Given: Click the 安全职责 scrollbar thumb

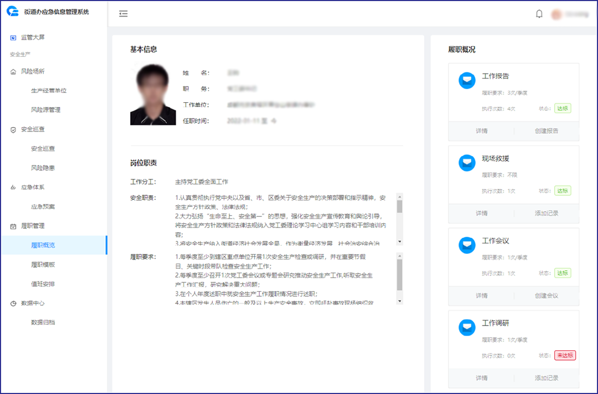Looking at the screenshot, I should 399,206.
